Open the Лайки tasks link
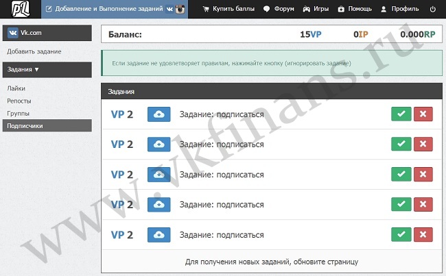This screenshot has width=446, height=276. [16, 88]
